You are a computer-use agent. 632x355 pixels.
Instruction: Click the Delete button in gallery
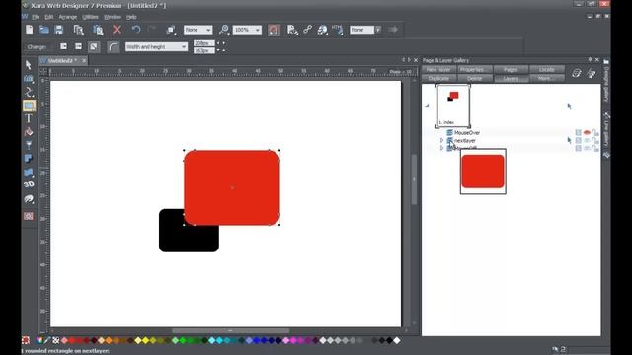(474, 78)
